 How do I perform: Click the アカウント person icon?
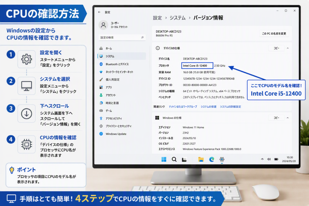(x=101, y=95)
